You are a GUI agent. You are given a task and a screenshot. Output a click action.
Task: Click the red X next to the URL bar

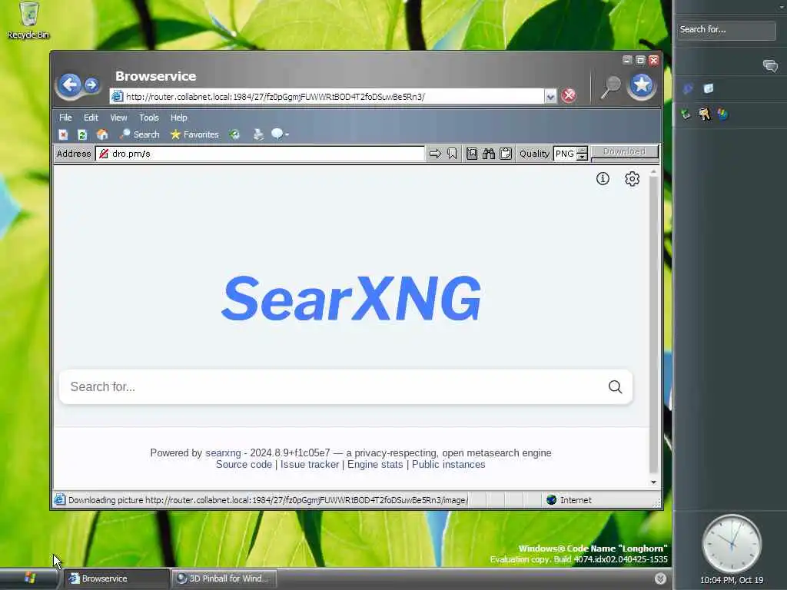(x=568, y=95)
